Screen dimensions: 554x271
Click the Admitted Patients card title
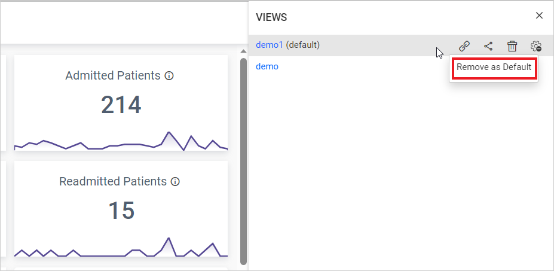113,76
